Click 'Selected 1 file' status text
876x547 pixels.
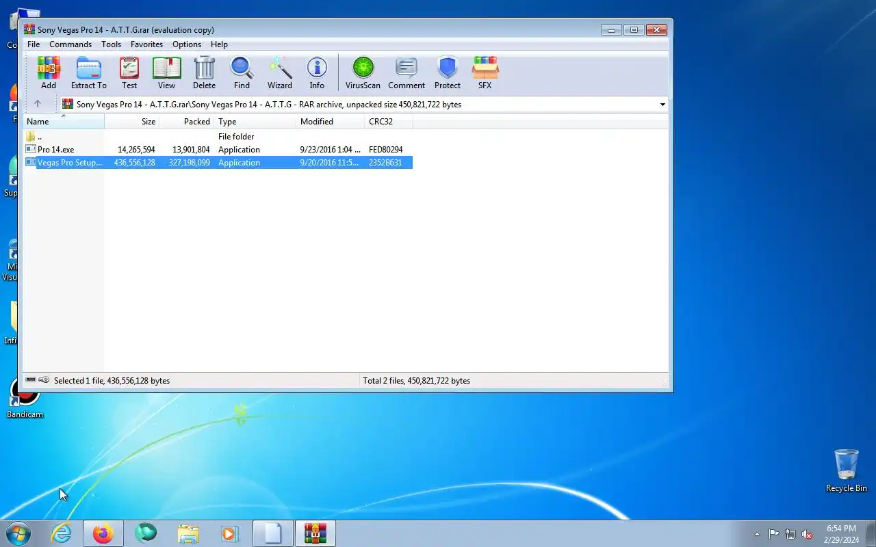(x=112, y=381)
